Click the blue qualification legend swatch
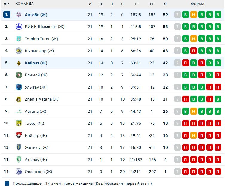This screenshot has width=228, height=190. click(x=7, y=183)
